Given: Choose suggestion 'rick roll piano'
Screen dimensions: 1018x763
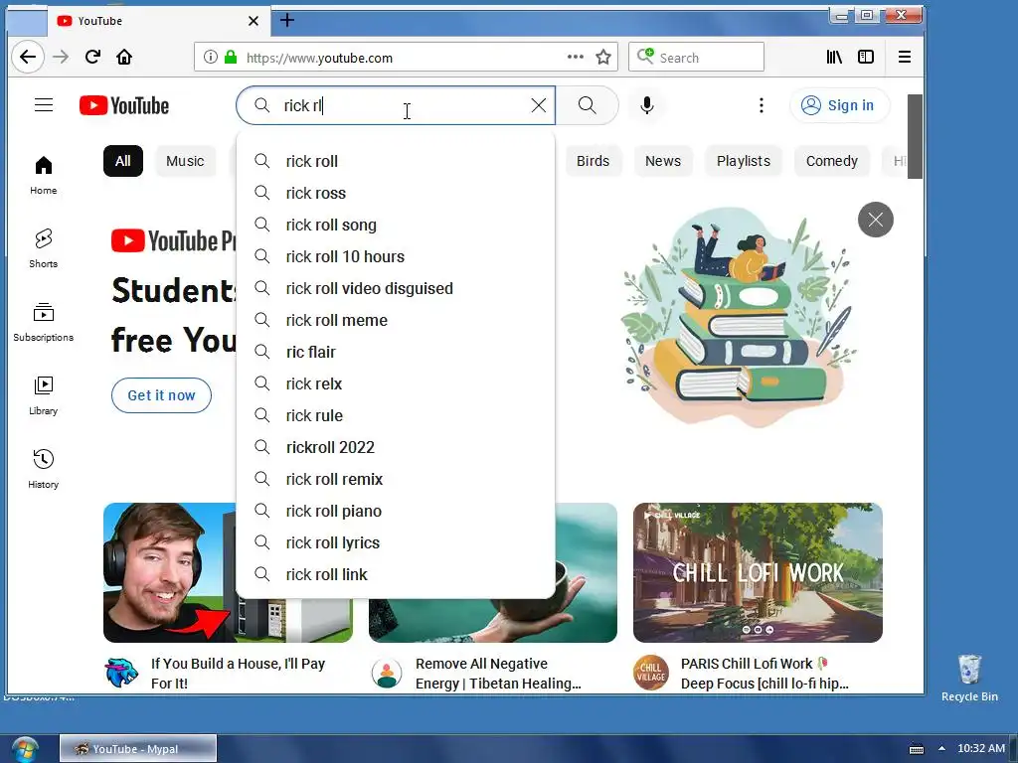Looking at the screenshot, I should pos(396,511).
